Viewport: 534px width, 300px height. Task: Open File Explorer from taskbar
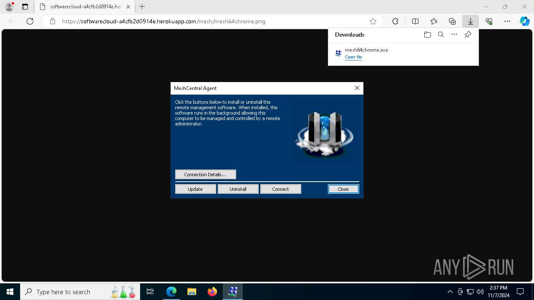click(x=191, y=292)
